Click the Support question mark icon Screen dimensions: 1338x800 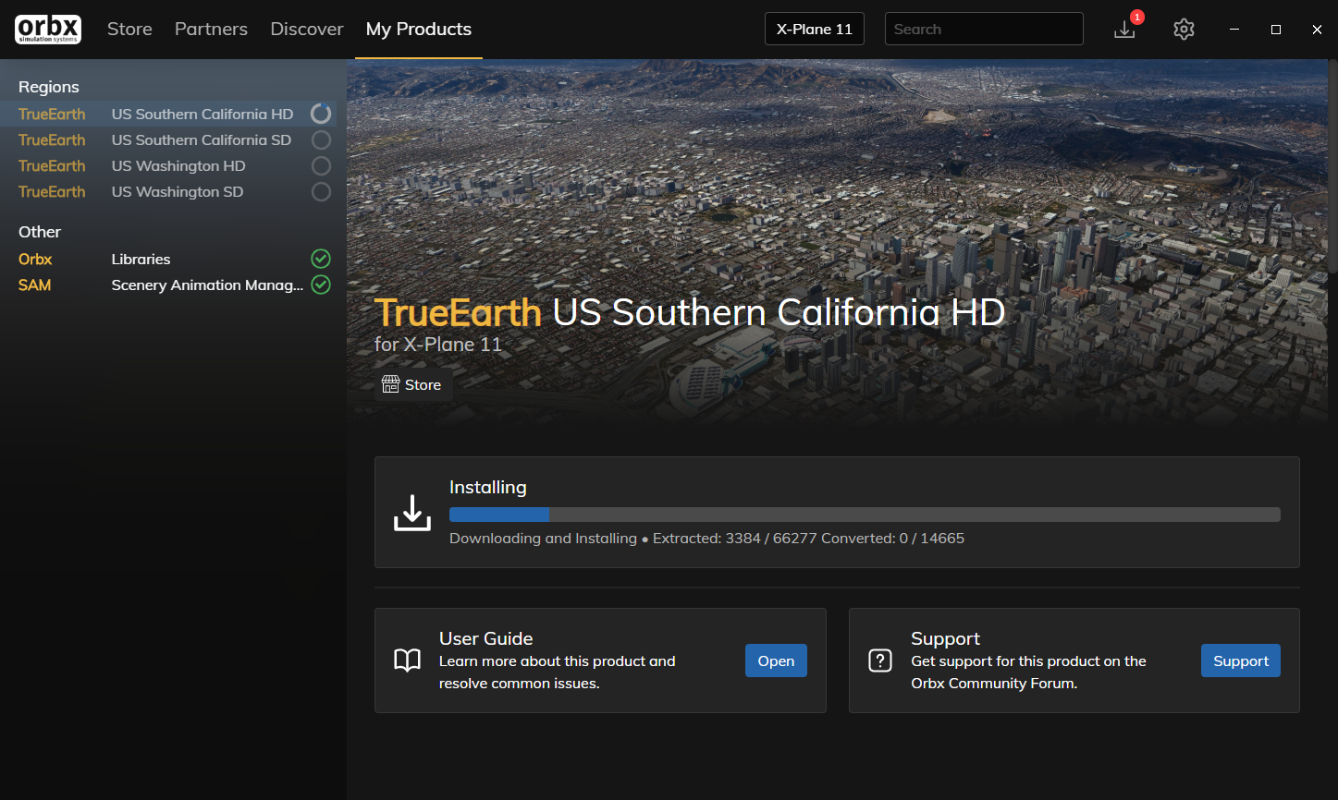click(880, 661)
